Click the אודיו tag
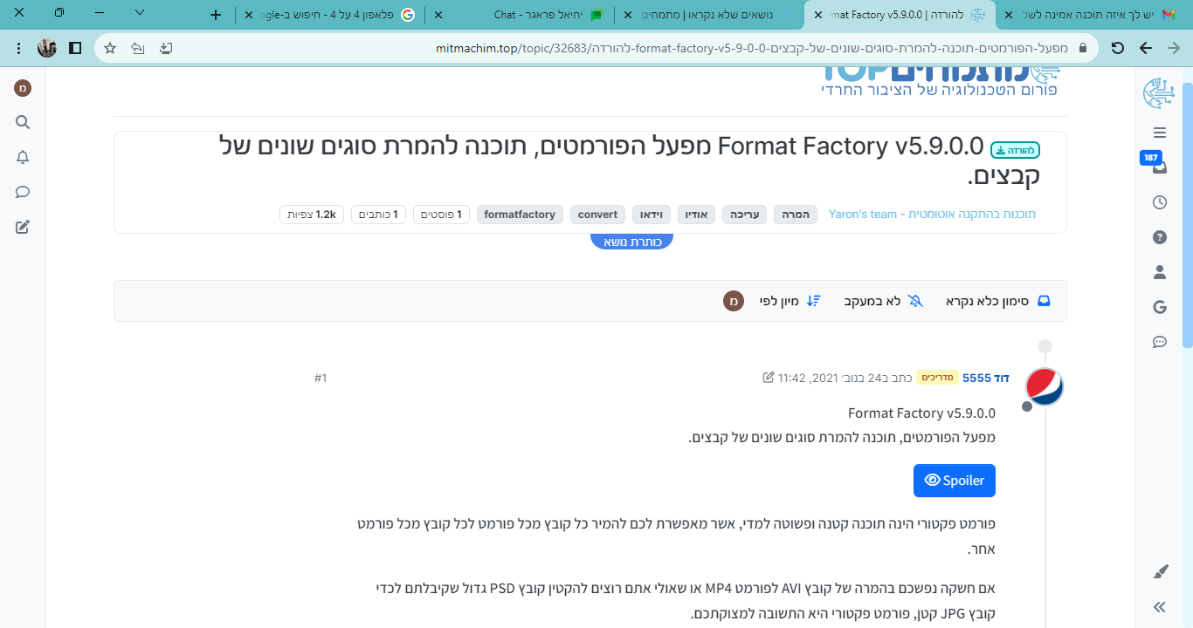This screenshot has width=1193, height=628. click(x=696, y=214)
